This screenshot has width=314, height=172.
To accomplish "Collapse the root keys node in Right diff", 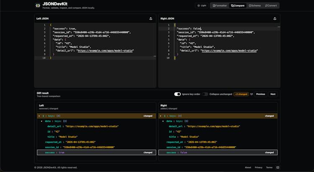I will point(161,116).
